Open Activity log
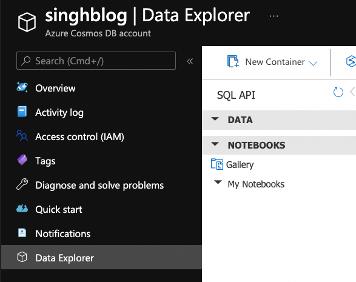Screen dimensions: 356x282 click(x=59, y=113)
